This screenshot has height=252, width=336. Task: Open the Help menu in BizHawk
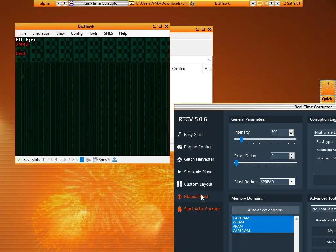(x=123, y=33)
